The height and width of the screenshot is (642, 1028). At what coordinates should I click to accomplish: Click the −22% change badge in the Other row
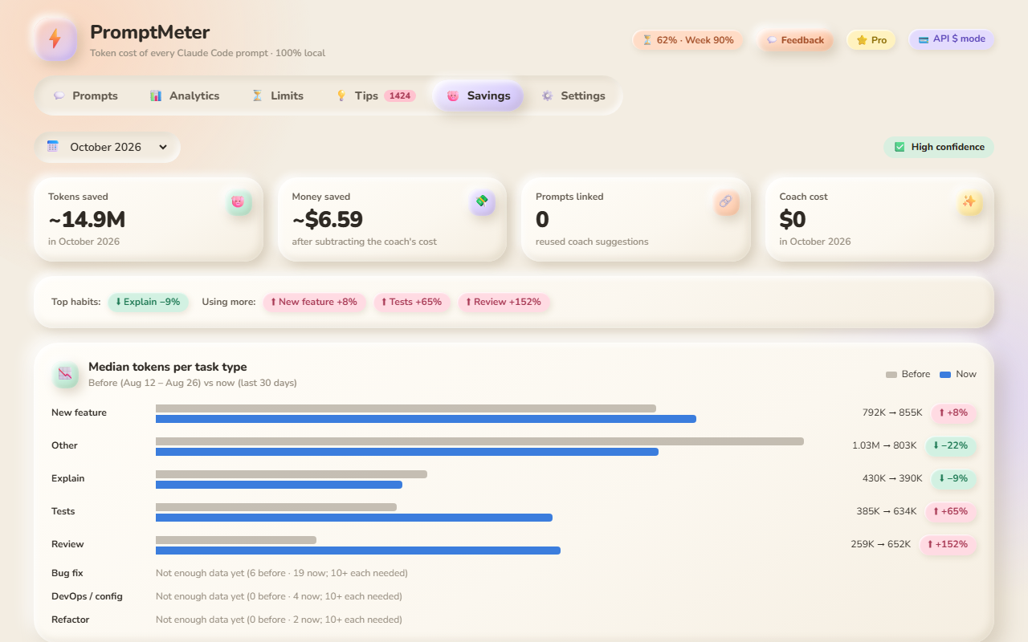click(951, 445)
